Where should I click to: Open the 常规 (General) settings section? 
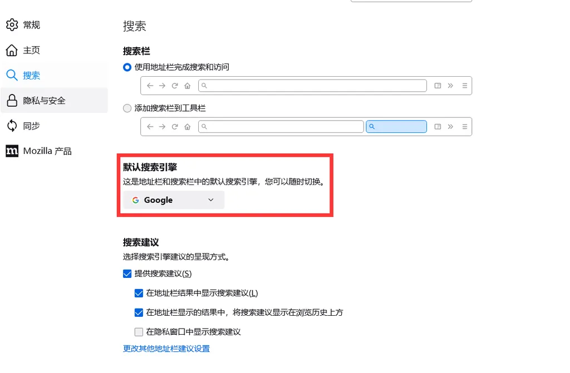55,25
